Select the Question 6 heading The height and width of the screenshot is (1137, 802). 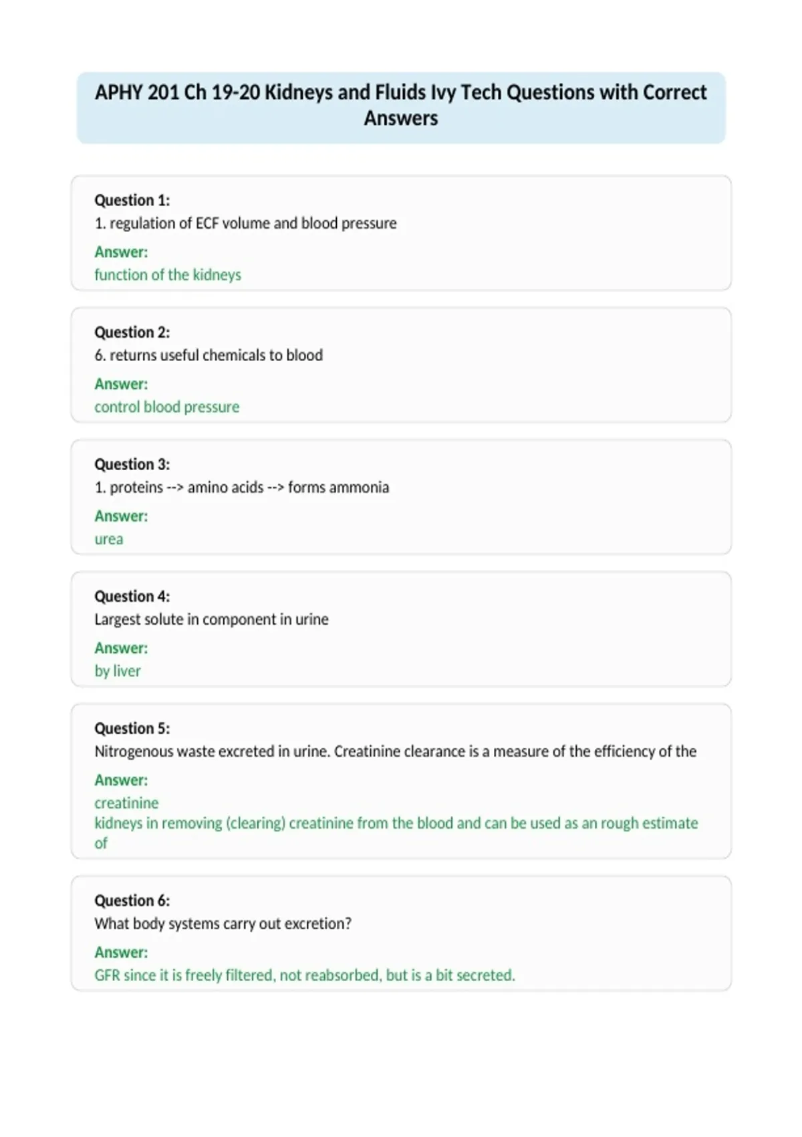coord(132,900)
